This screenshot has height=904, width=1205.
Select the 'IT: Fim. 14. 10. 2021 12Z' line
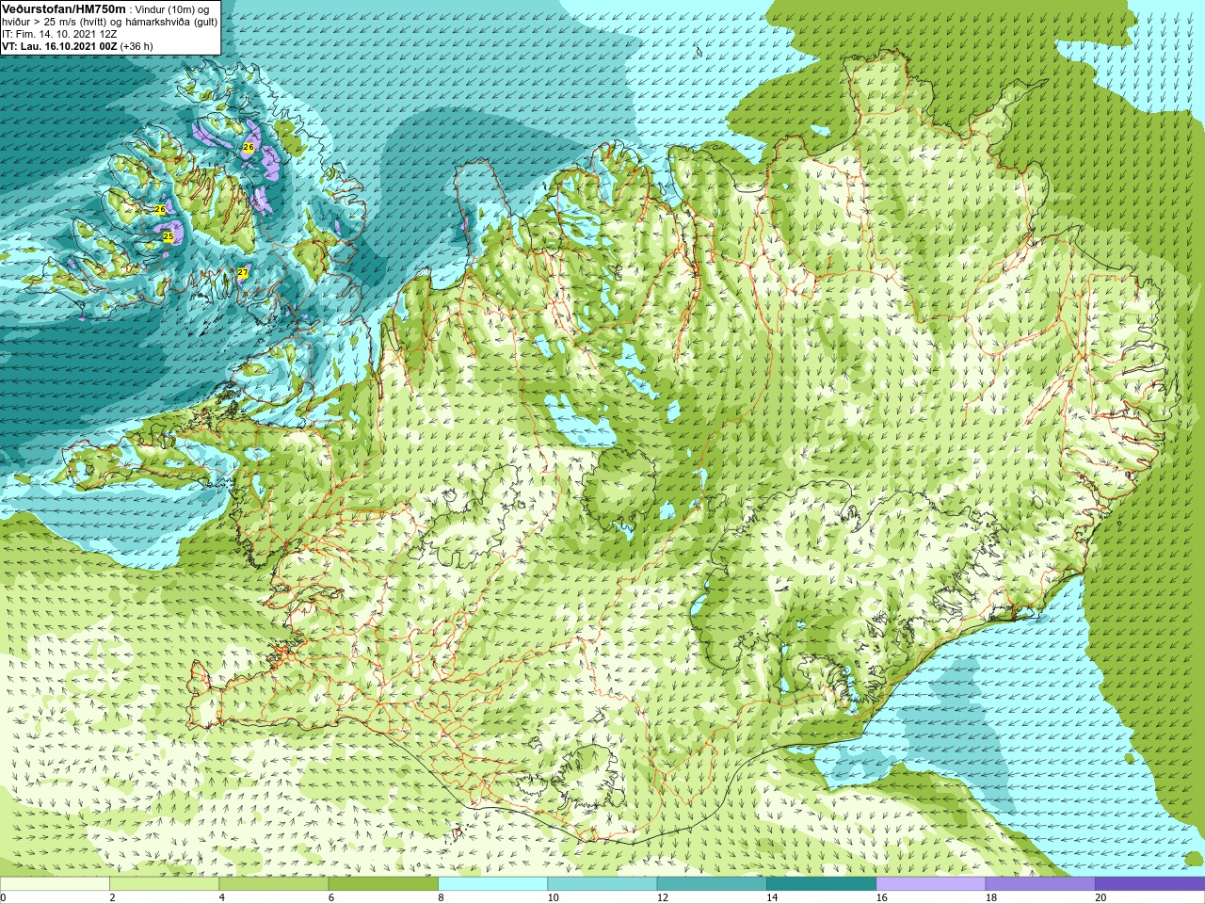tap(59, 34)
